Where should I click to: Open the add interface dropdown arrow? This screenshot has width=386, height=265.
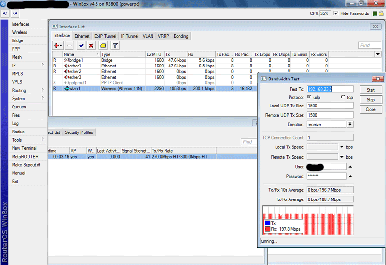pyautogui.click(x=61, y=45)
